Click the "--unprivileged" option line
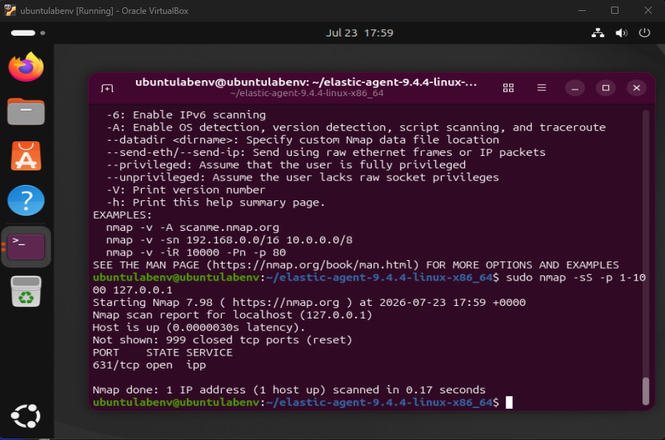 point(303,177)
